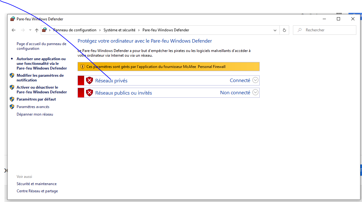Open the recent locations dropdown arrow

click(30, 30)
